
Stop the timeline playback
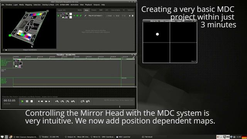pyautogui.click(x=32, y=101)
